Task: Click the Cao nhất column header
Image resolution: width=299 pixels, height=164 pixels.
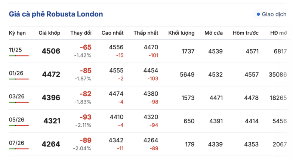Action: click(112, 33)
